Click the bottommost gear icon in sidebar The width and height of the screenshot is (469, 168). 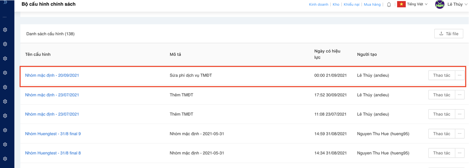tap(5, 159)
